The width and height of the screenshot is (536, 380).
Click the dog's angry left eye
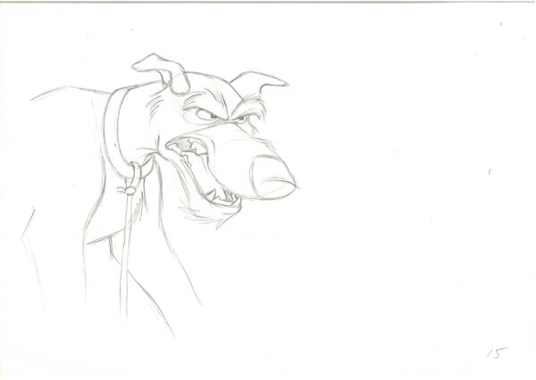(x=204, y=114)
